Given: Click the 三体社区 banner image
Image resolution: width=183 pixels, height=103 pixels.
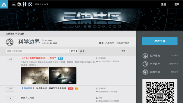Looking at the screenshot, I should tap(91, 19).
